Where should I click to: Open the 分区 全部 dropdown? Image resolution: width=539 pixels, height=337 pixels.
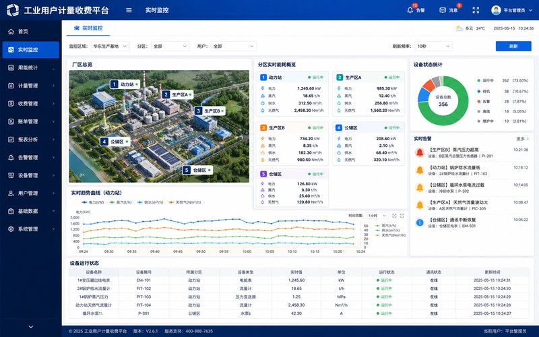(x=170, y=46)
